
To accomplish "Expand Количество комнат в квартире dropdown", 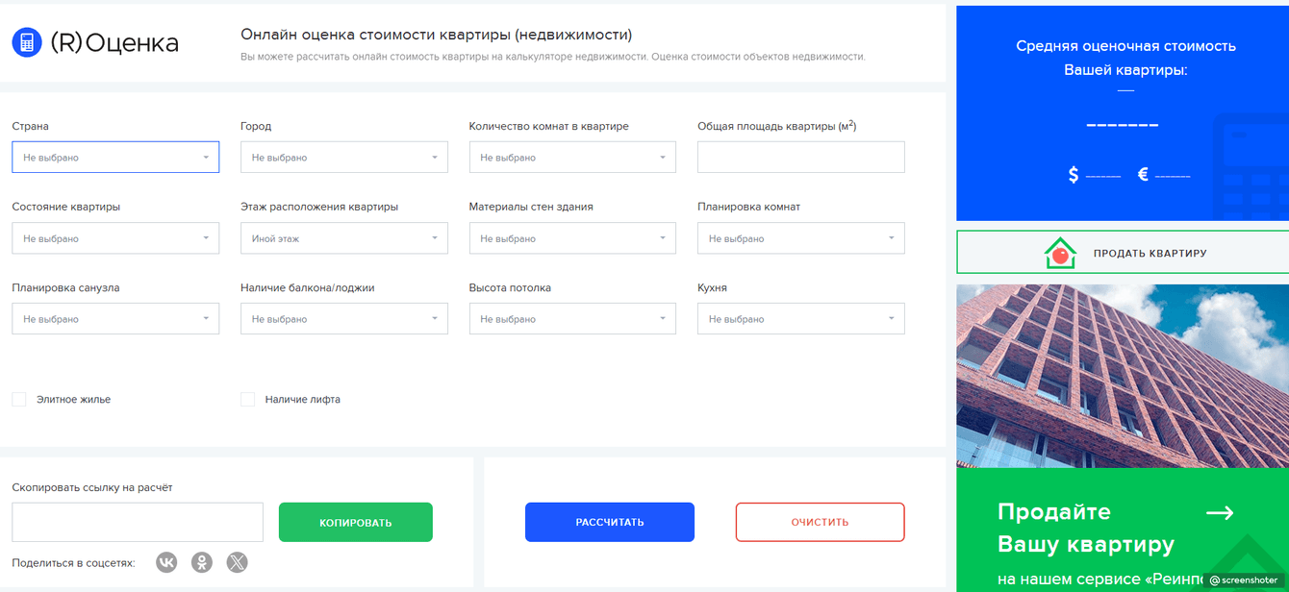I will pos(572,157).
